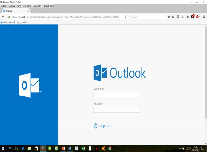This screenshot has height=152, width=207.
Task: Open Windows Store from taskbar
Action: [36, 149]
